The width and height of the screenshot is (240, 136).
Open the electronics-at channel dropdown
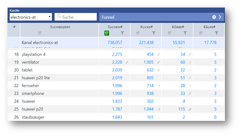tap(31, 17)
